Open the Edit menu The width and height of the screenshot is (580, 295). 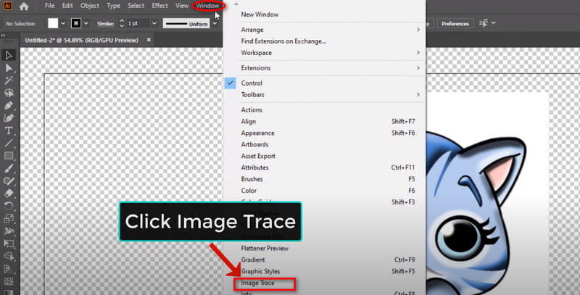tap(67, 6)
